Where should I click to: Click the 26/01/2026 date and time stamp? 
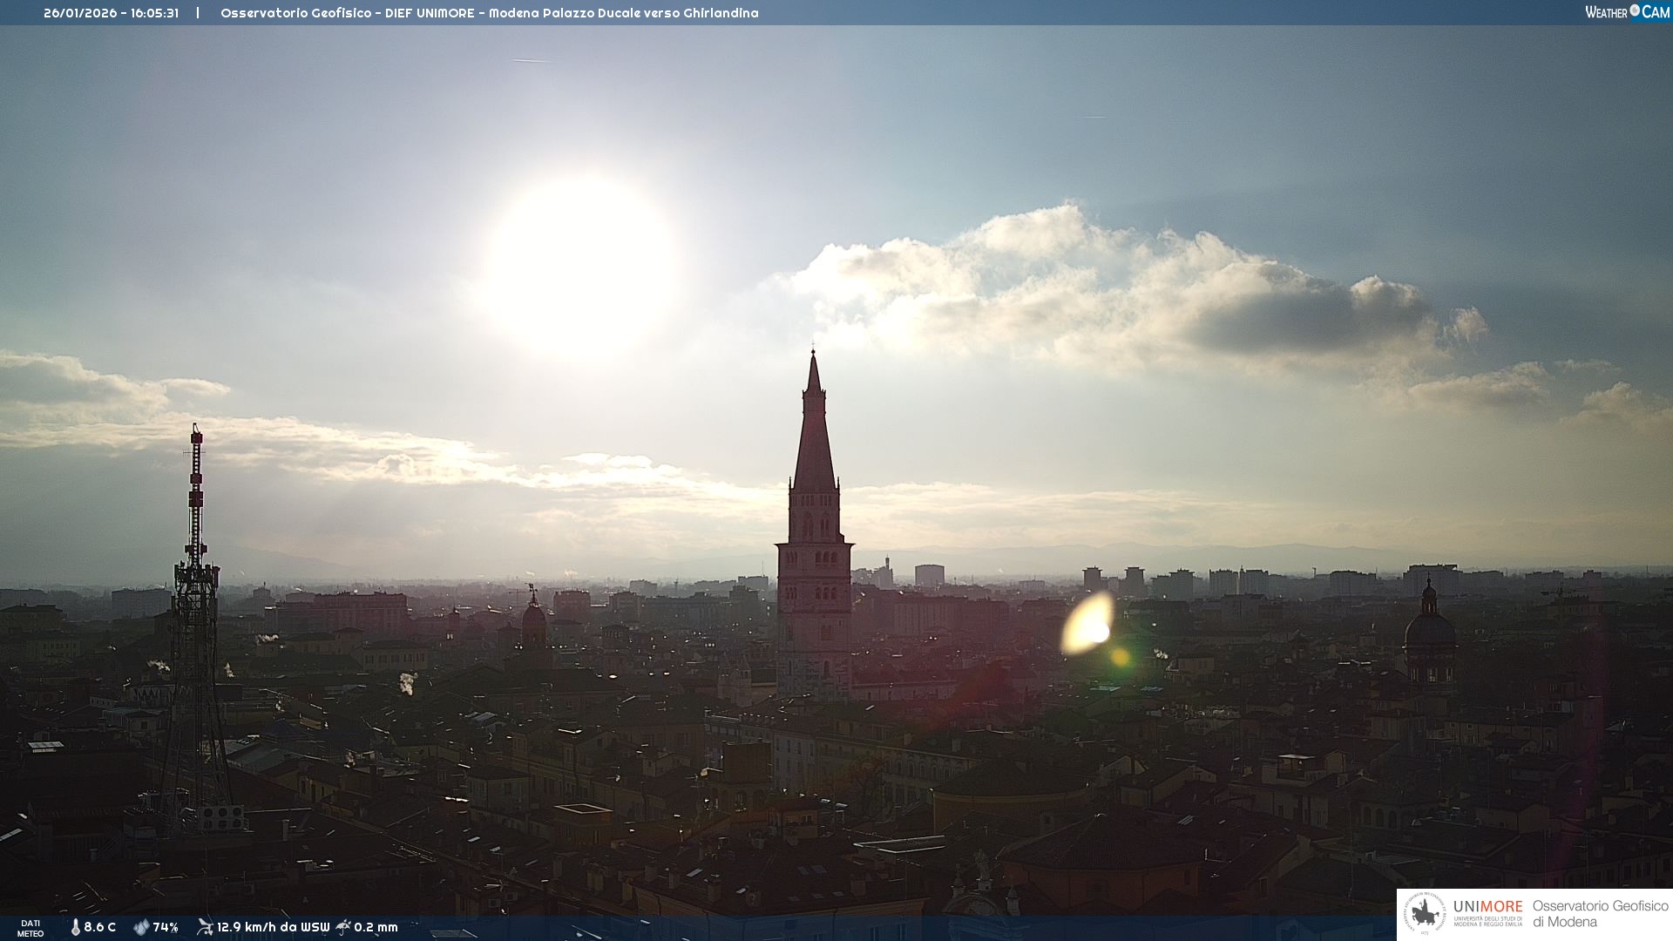[x=112, y=13]
